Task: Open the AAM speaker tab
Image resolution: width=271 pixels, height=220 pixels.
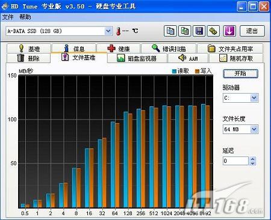Action: 188,58
